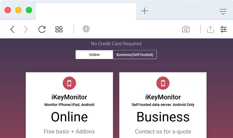Open the share upload icon
The width and height of the screenshot is (233, 138).
[211, 29]
